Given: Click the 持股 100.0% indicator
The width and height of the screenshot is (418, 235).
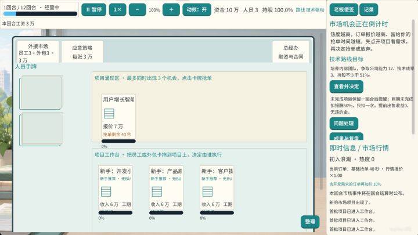Looking at the screenshot, I should tap(278, 10).
